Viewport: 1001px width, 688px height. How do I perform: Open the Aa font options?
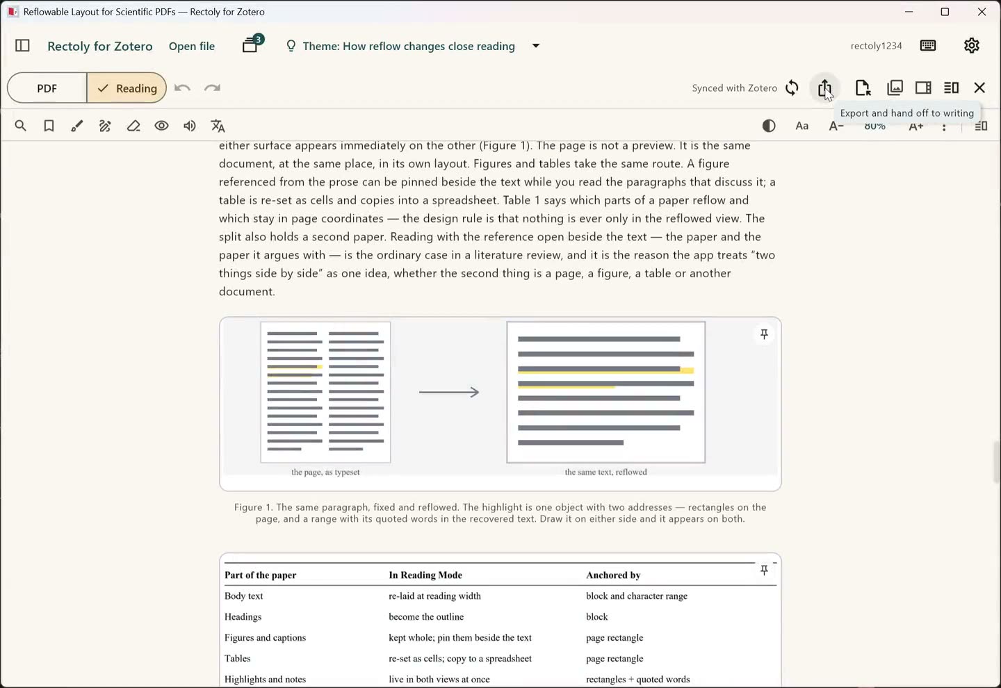click(x=802, y=126)
